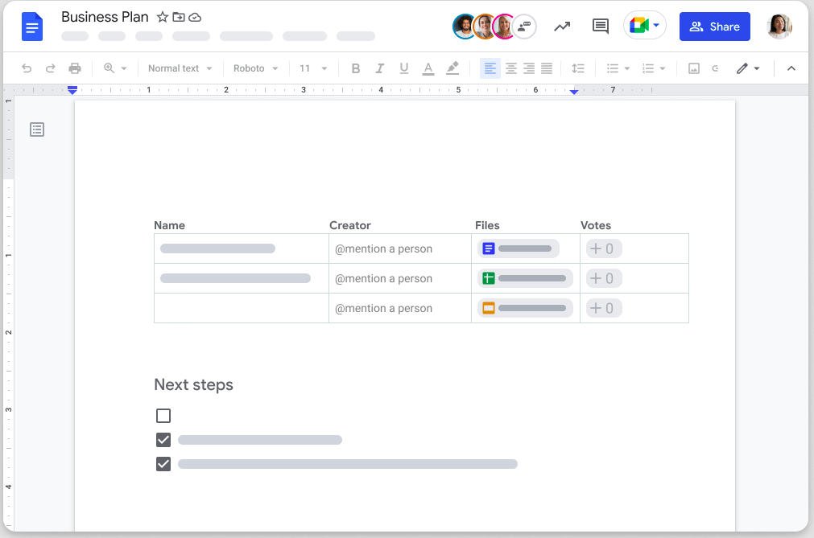Center align the text
This screenshot has height=538, width=814.
click(510, 68)
